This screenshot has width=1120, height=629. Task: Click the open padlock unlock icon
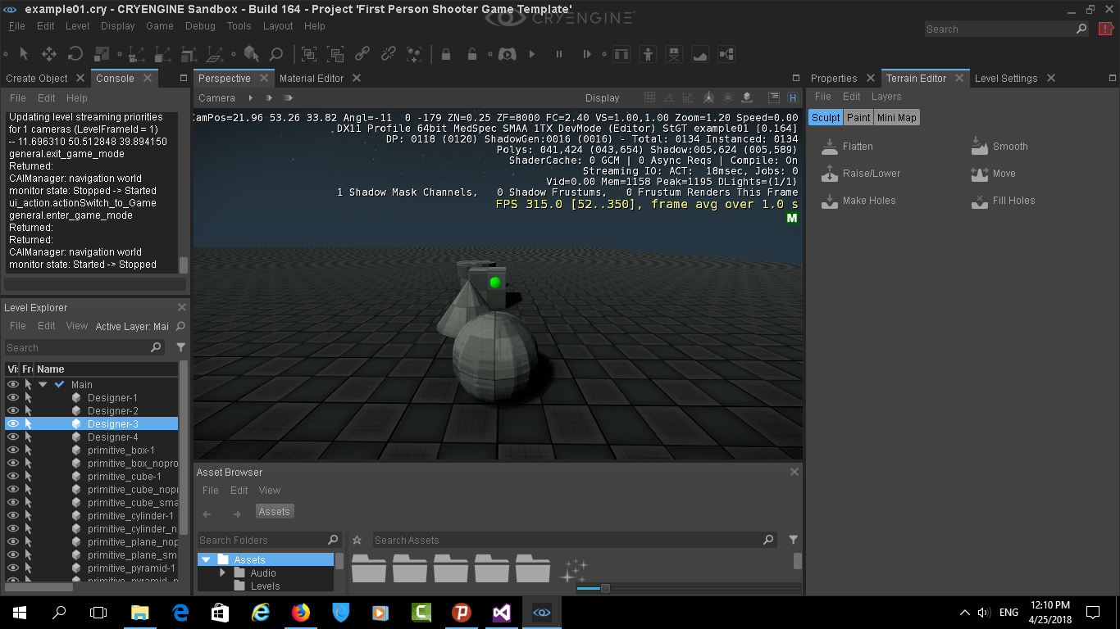coord(472,54)
